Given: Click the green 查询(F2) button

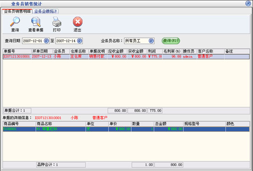Looking at the screenshot, I should coord(171,40).
